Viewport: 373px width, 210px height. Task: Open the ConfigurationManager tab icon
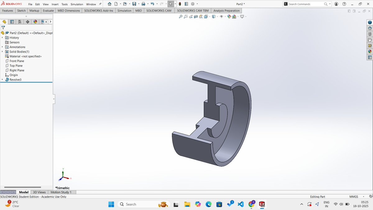pyautogui.click(x=20, y=22)
